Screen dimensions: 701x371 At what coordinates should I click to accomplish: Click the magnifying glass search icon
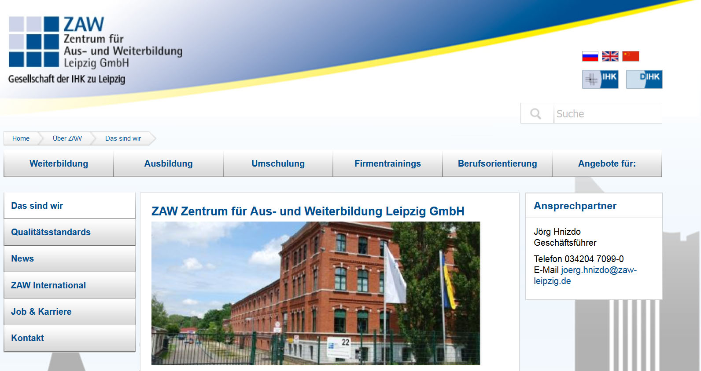tap(536, 114)
